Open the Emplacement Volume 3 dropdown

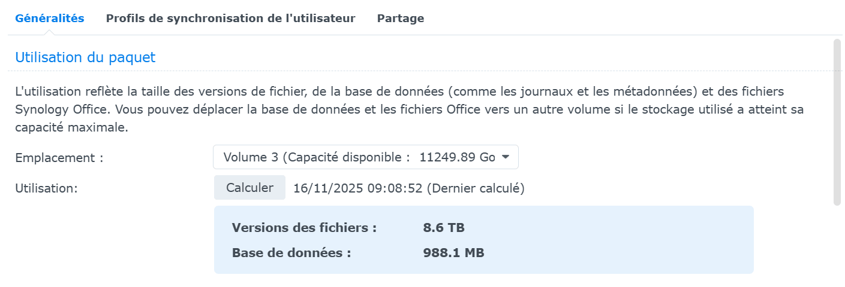[365, 157]
